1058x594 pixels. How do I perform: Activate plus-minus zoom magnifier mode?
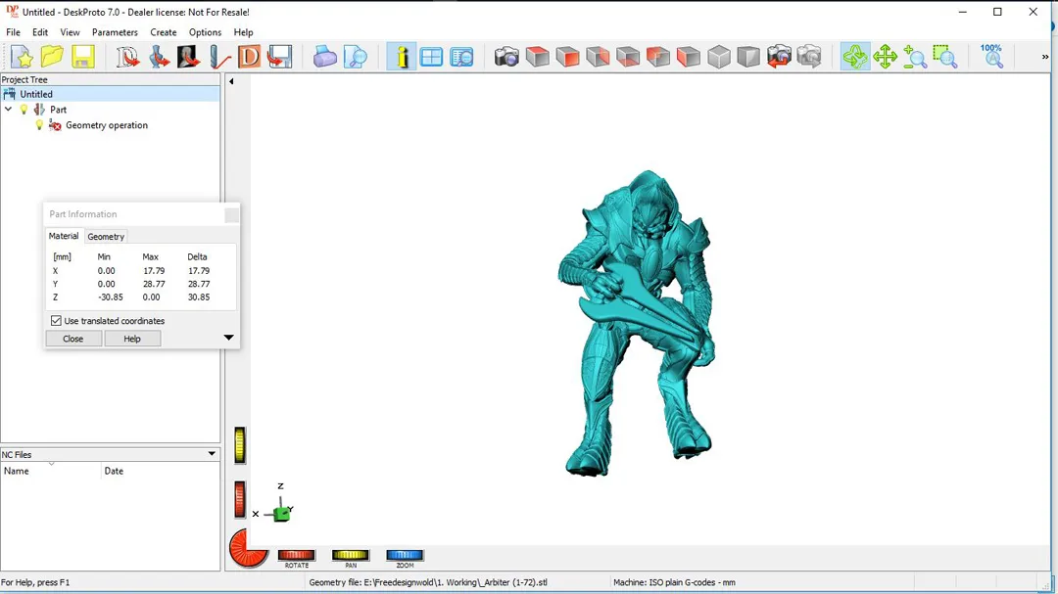pyautogui.click(x=915, y=57)
